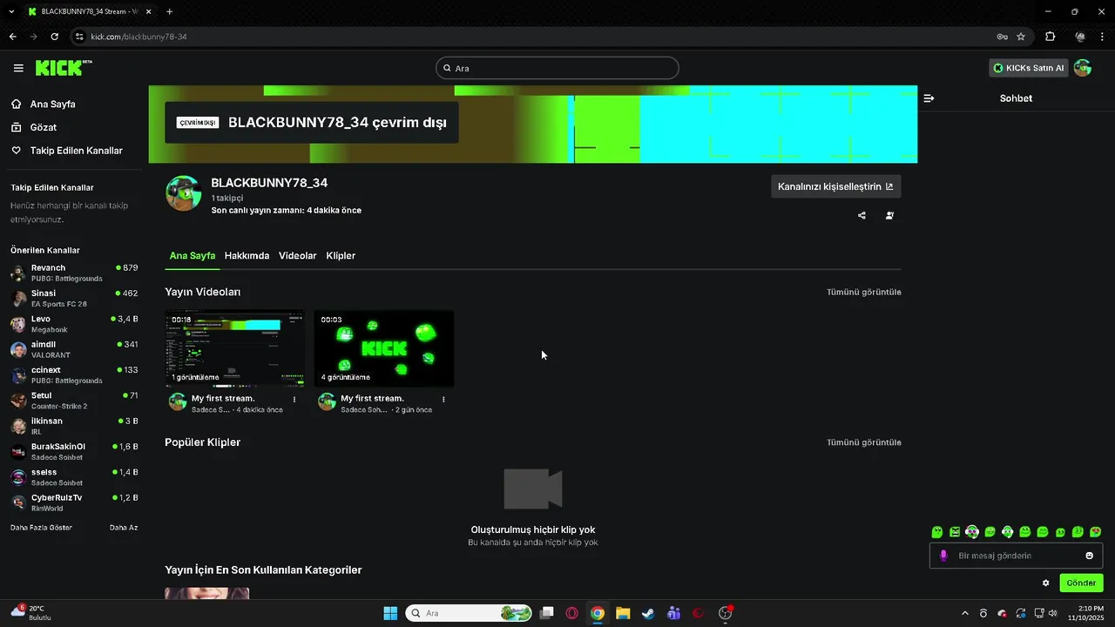Open options menu of 4 dakika önce video
The image size is (1115, 627).
(x=294, y=400)
